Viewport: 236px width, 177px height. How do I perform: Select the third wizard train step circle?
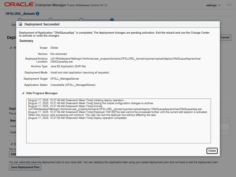pos(81,20)
